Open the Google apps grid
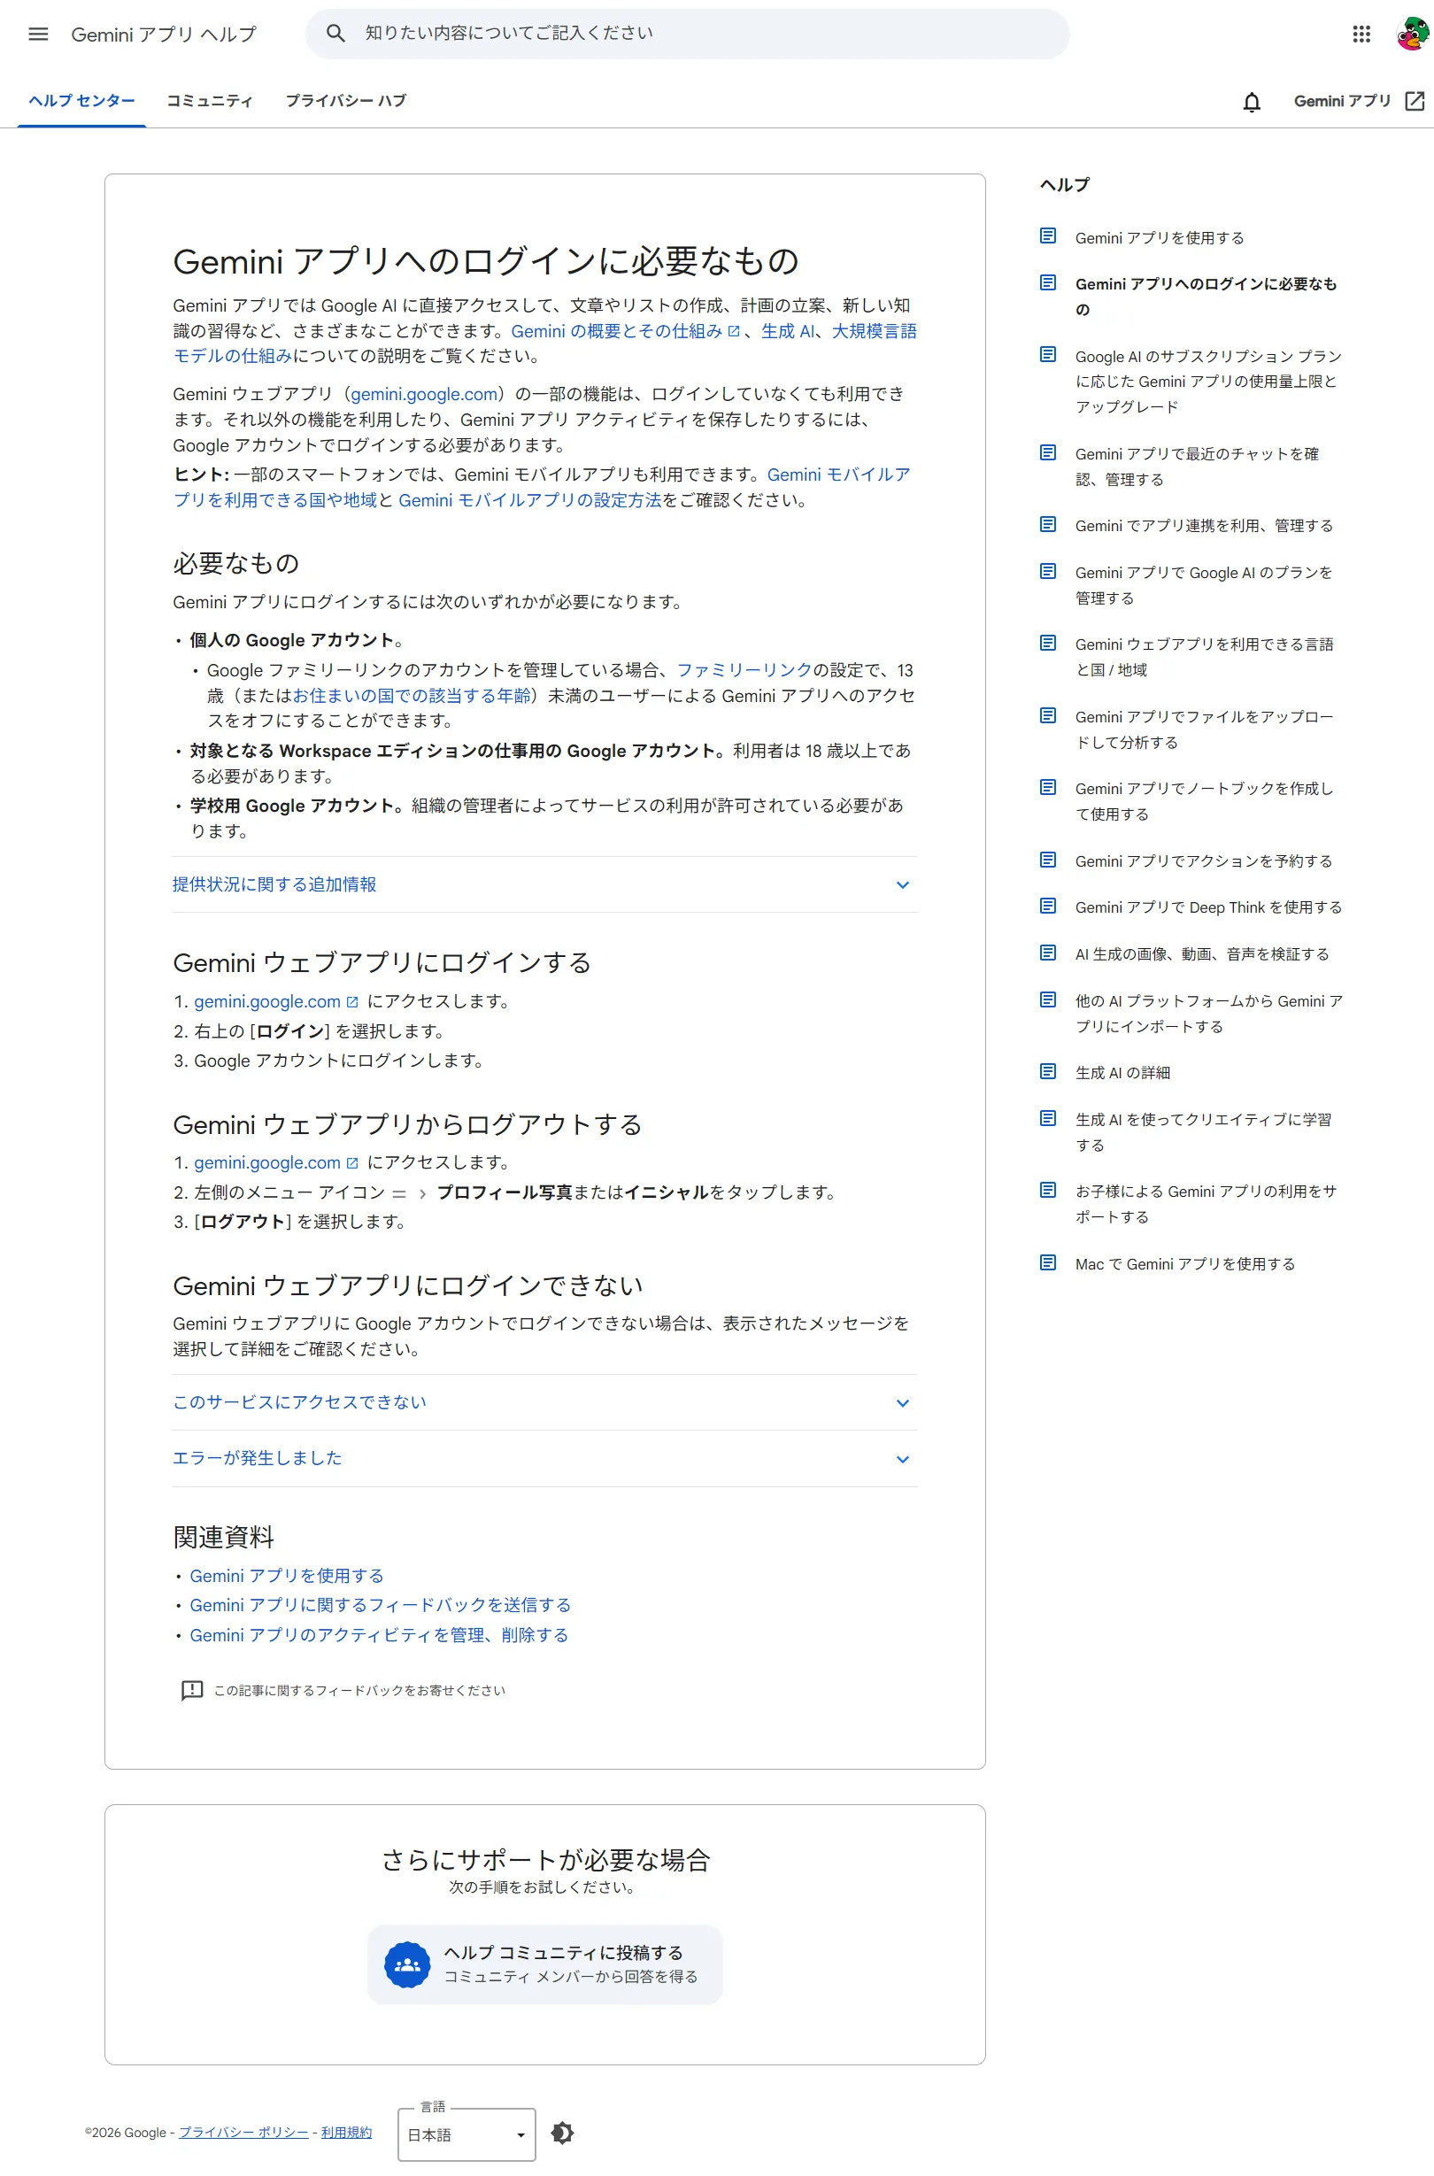The height and width of the screenshot is (2176, 1434). coord(1361,34)
